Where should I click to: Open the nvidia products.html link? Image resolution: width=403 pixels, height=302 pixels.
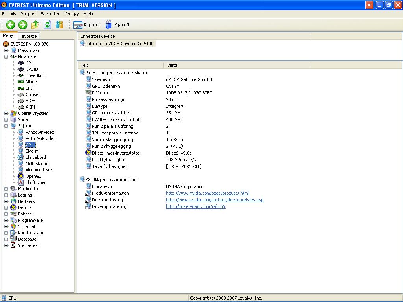207,193
